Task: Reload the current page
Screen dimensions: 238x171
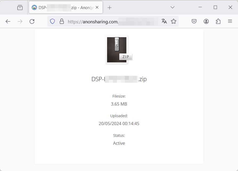Action: pyautogui.click(x=32, y=21)
